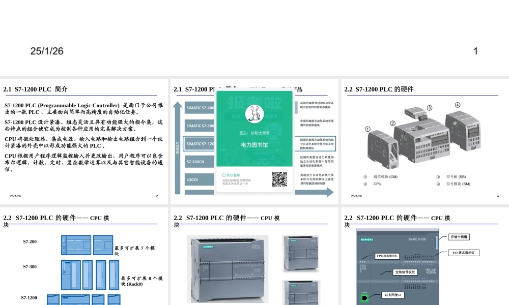509x305 pixels.
Task: Click the 知识星球 logo icon
Action: [x=223, y=175]
